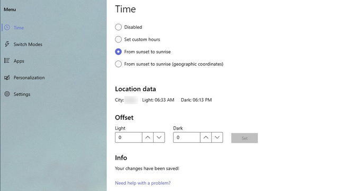Decrease the Dark offset value
This screenshot has height=191, width=339.
217,137
